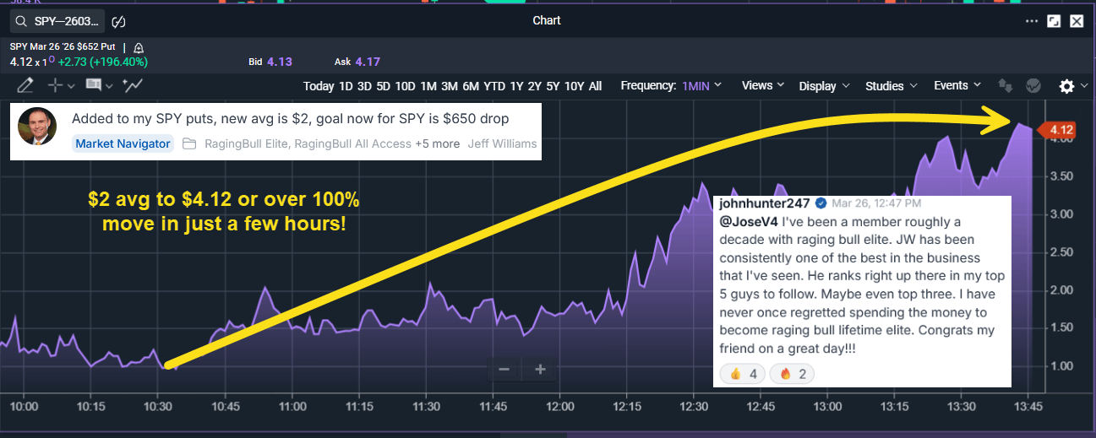Viewport: 1096px width, 438px height.
Task: Expand the data tooltip options arrow
Action: pos(110,86)
